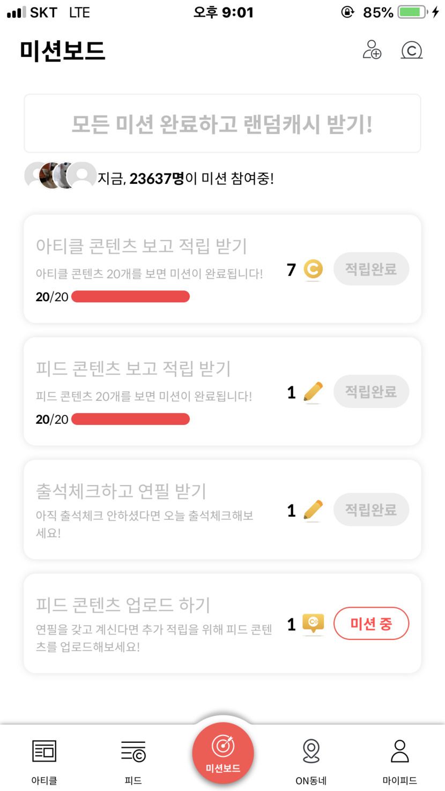Open the 마이피드 tab
445x791 pixels.
[x=399, y=761]
